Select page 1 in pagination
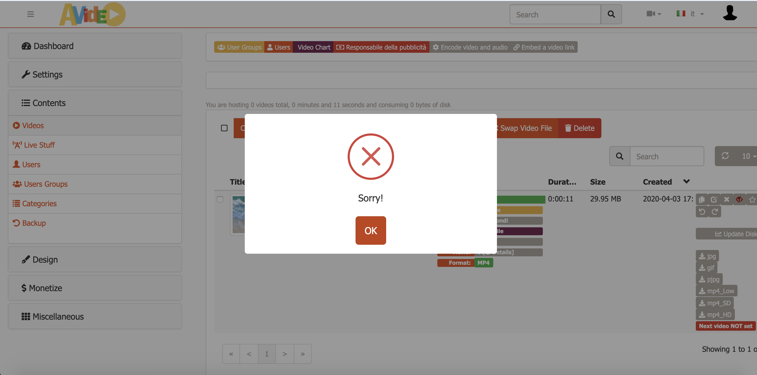Screen dimensions: 757x375 267,354
